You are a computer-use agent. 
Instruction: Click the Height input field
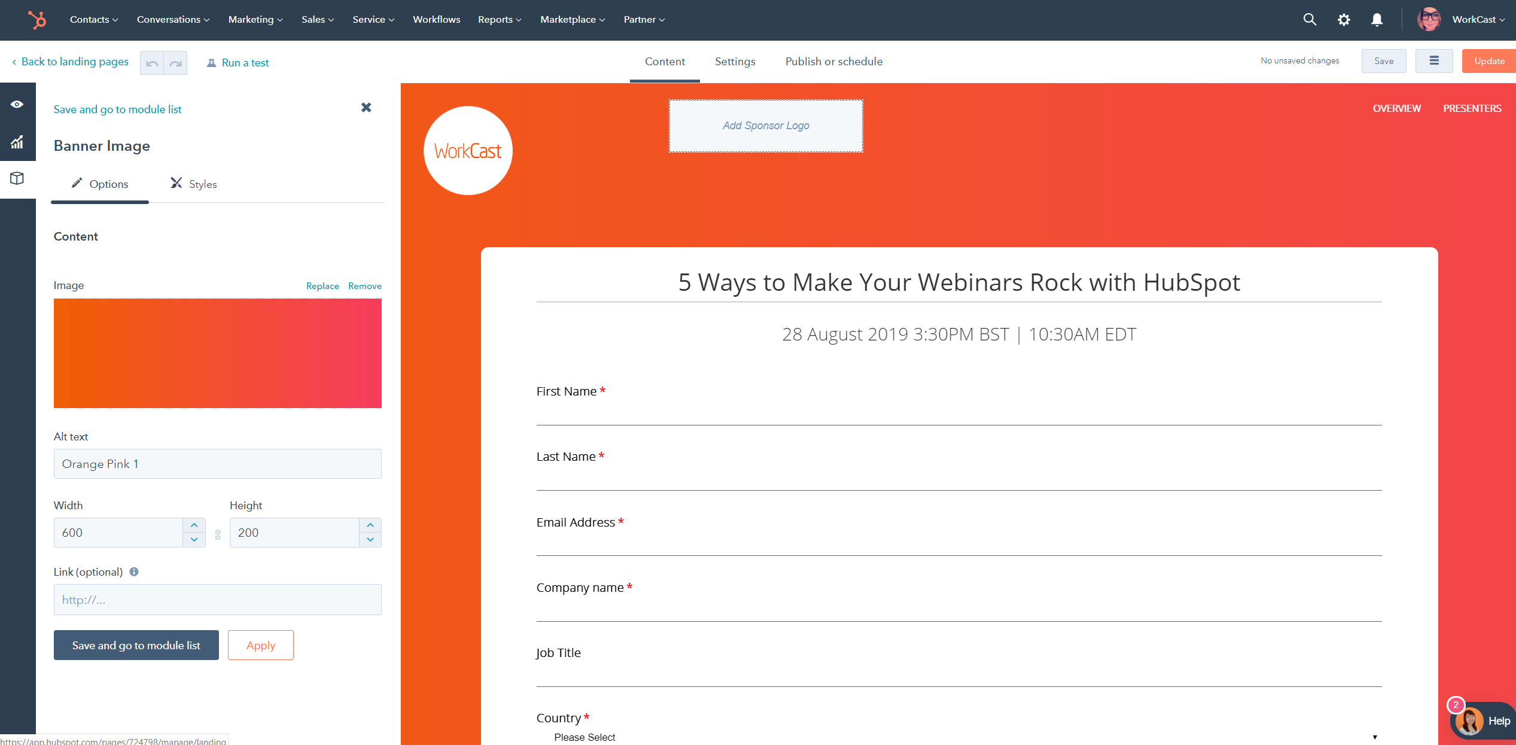click(295, 533)
